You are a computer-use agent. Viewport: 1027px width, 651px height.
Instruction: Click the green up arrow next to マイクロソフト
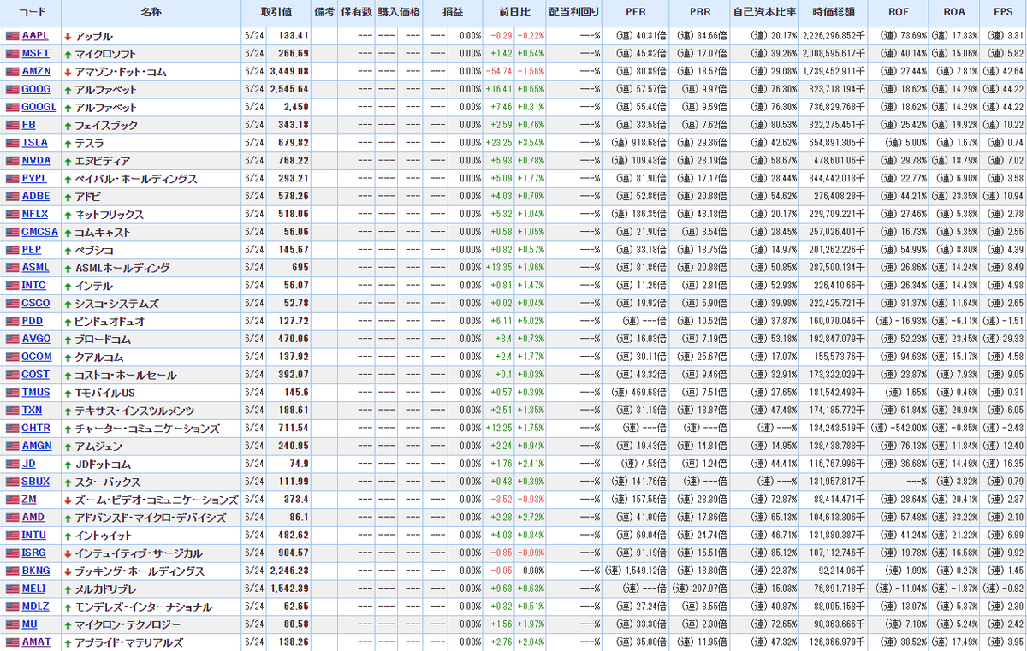pyautogui.click(x=68, y=55)
